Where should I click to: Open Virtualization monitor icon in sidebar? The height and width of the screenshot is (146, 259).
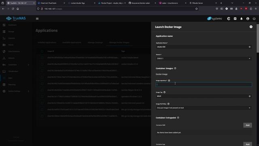tap(4, 71)
